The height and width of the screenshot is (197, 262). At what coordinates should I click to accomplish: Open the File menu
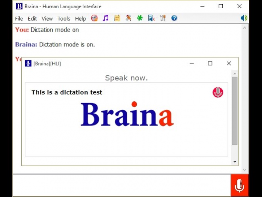(x=19, y=18)
